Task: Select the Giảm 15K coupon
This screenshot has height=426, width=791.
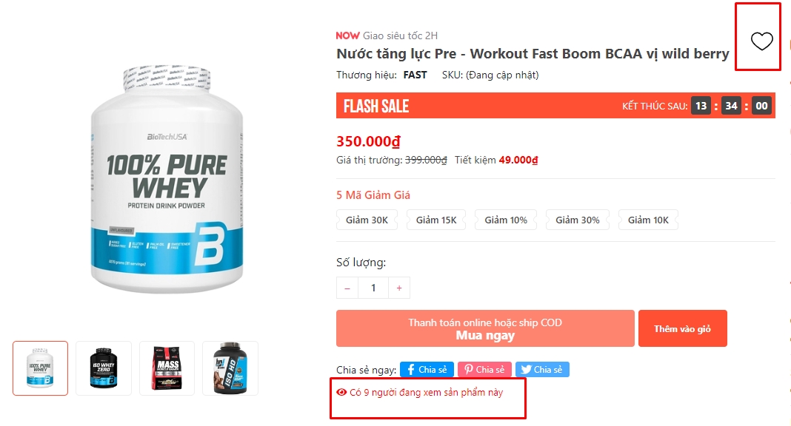Action: [x=436, y=220]
